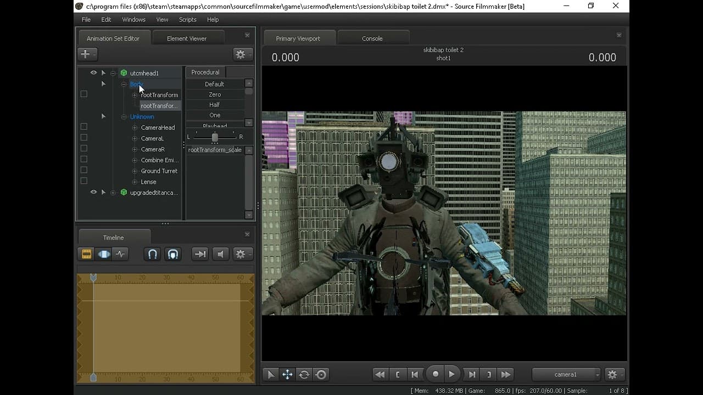
Task: Select the Procedural tab
Action: [x=205, y=72]
